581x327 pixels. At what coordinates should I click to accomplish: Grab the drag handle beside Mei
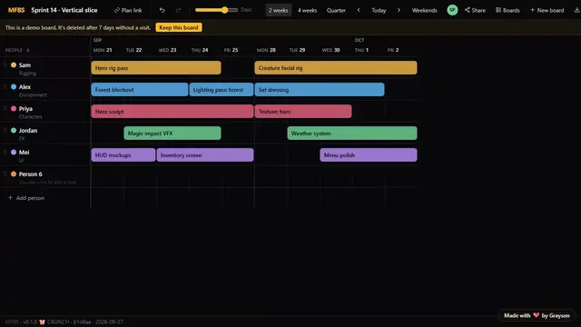[x=5, y=152]
